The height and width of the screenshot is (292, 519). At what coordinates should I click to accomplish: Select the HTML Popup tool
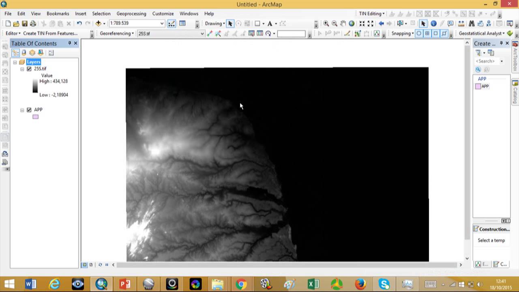[450, 24]
